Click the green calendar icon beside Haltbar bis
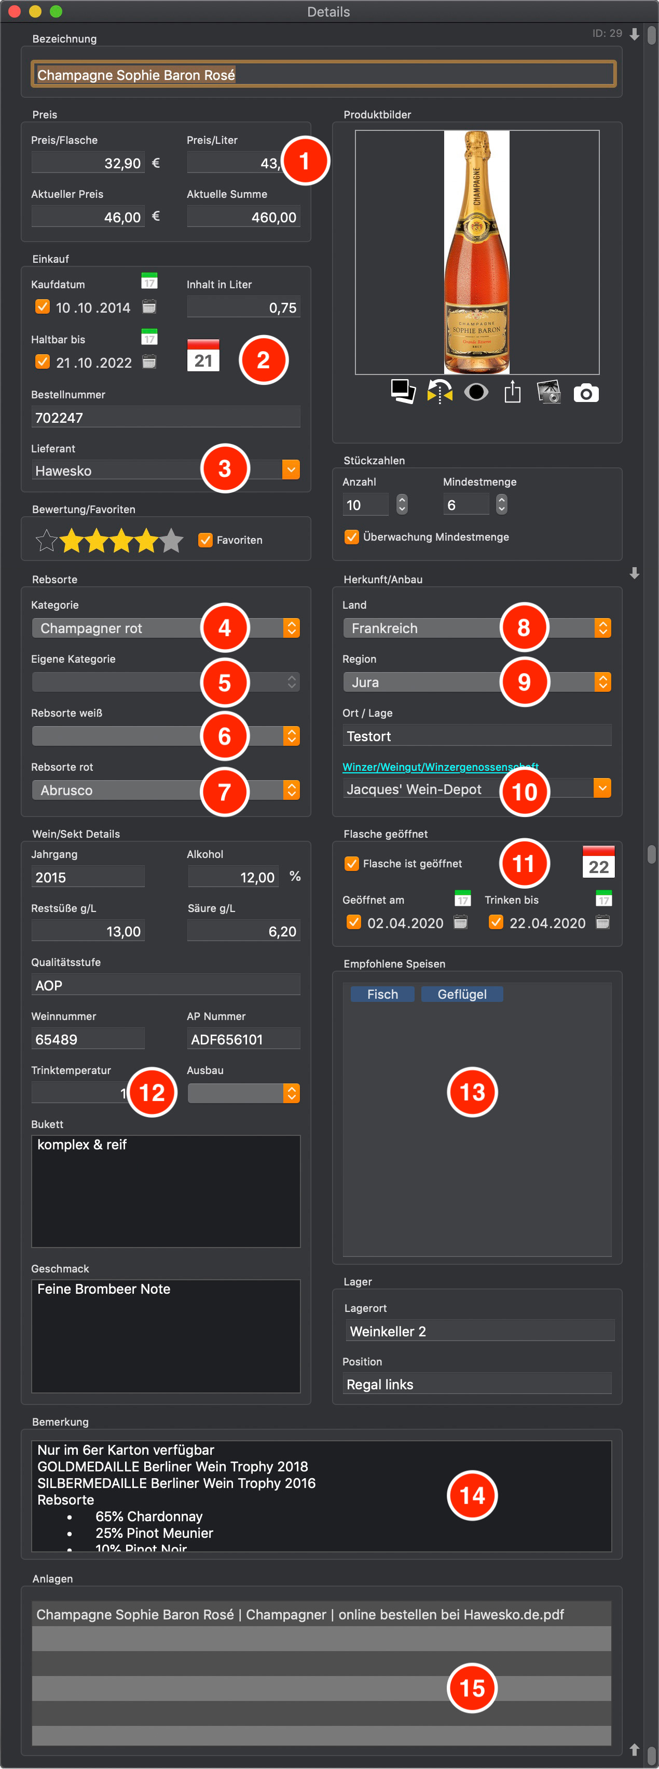The image size is (659, 1769). coord(149,337)
